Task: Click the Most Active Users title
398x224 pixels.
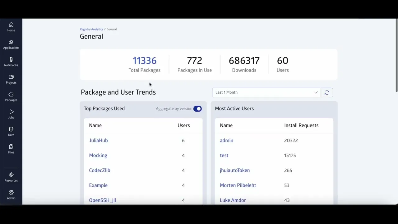Action: 234,109
